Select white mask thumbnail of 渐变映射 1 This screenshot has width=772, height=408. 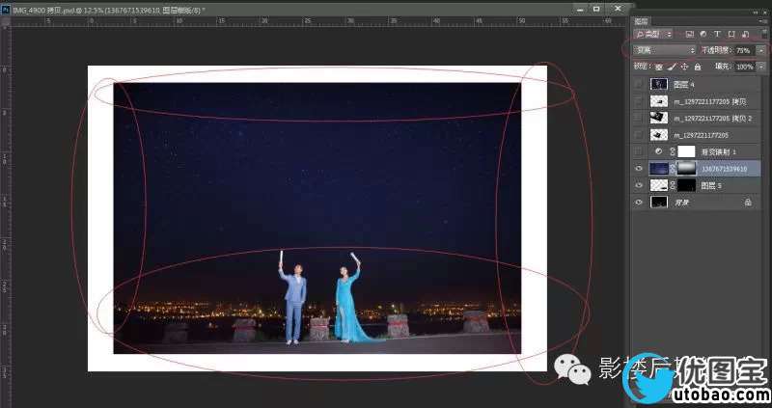click(686, 151)
